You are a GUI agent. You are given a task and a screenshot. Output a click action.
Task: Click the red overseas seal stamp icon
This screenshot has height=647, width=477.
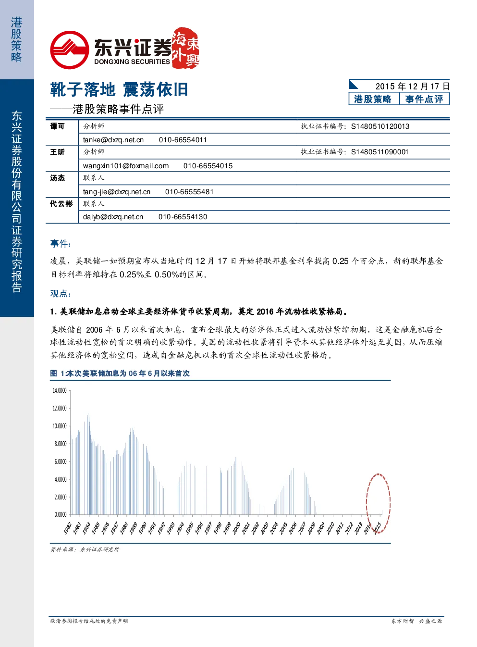(x=185, y=47)
